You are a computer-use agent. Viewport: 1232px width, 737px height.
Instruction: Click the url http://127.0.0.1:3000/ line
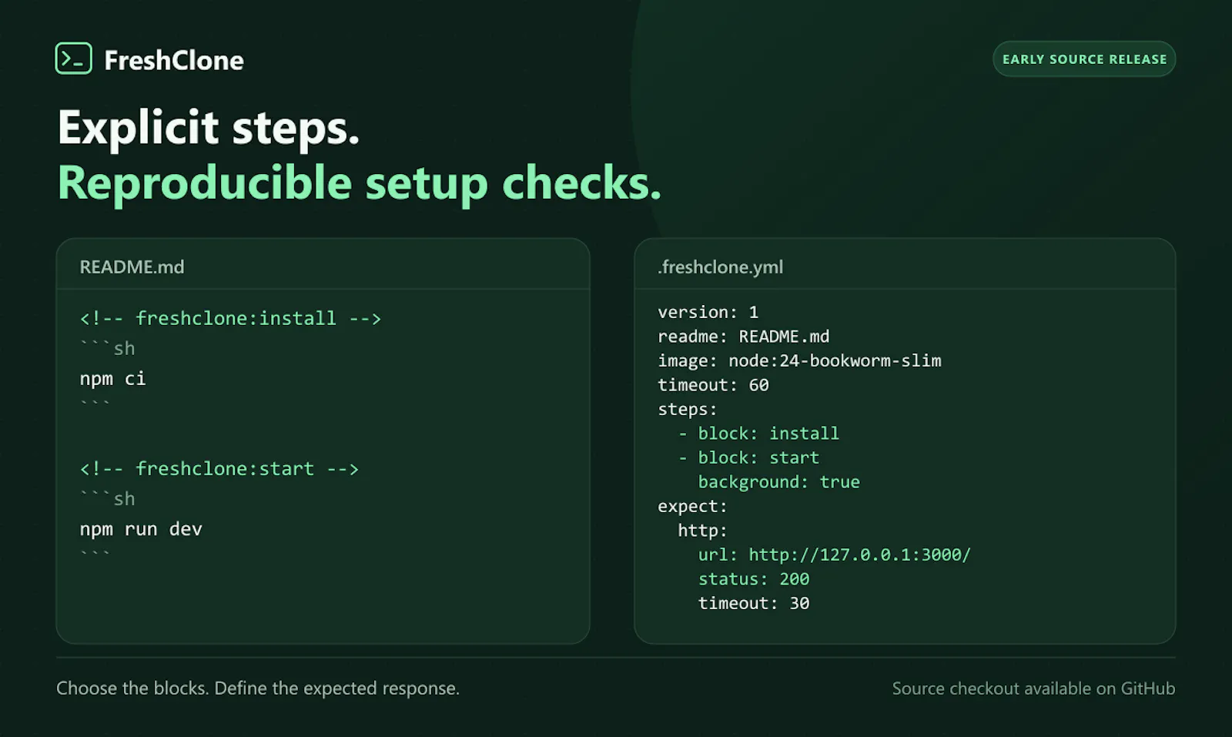click(x=834, y=554)
